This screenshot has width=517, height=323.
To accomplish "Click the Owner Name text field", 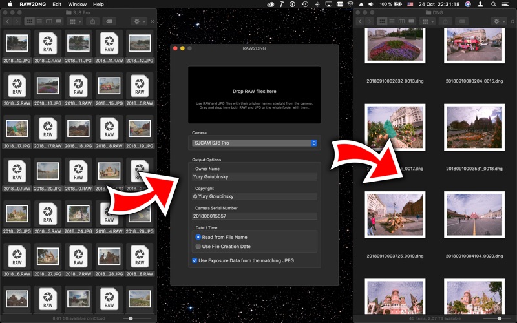I will [x=254, y=176].
